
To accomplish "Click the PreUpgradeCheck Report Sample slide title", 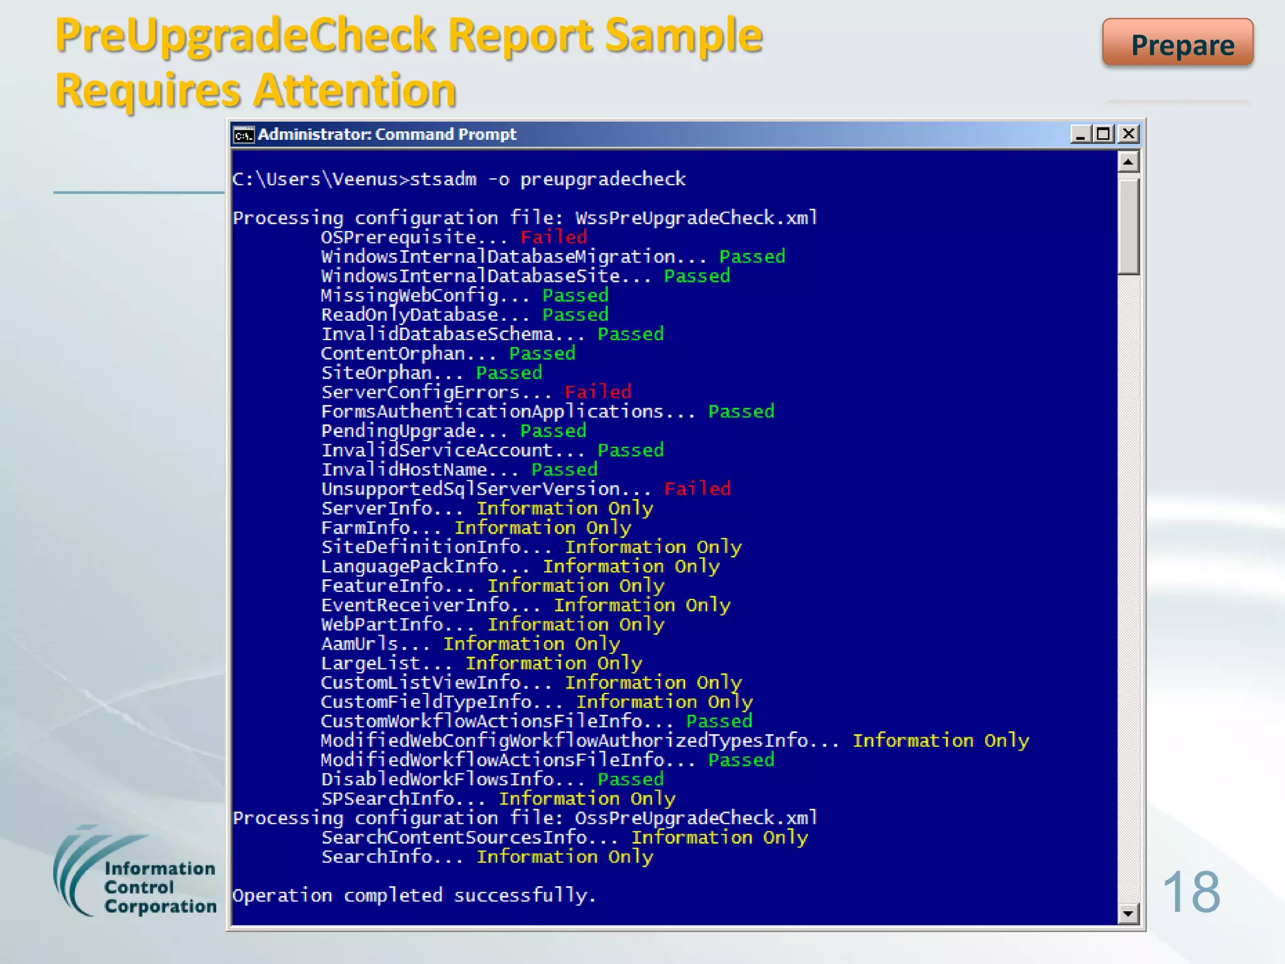I will tap(408, 62).
